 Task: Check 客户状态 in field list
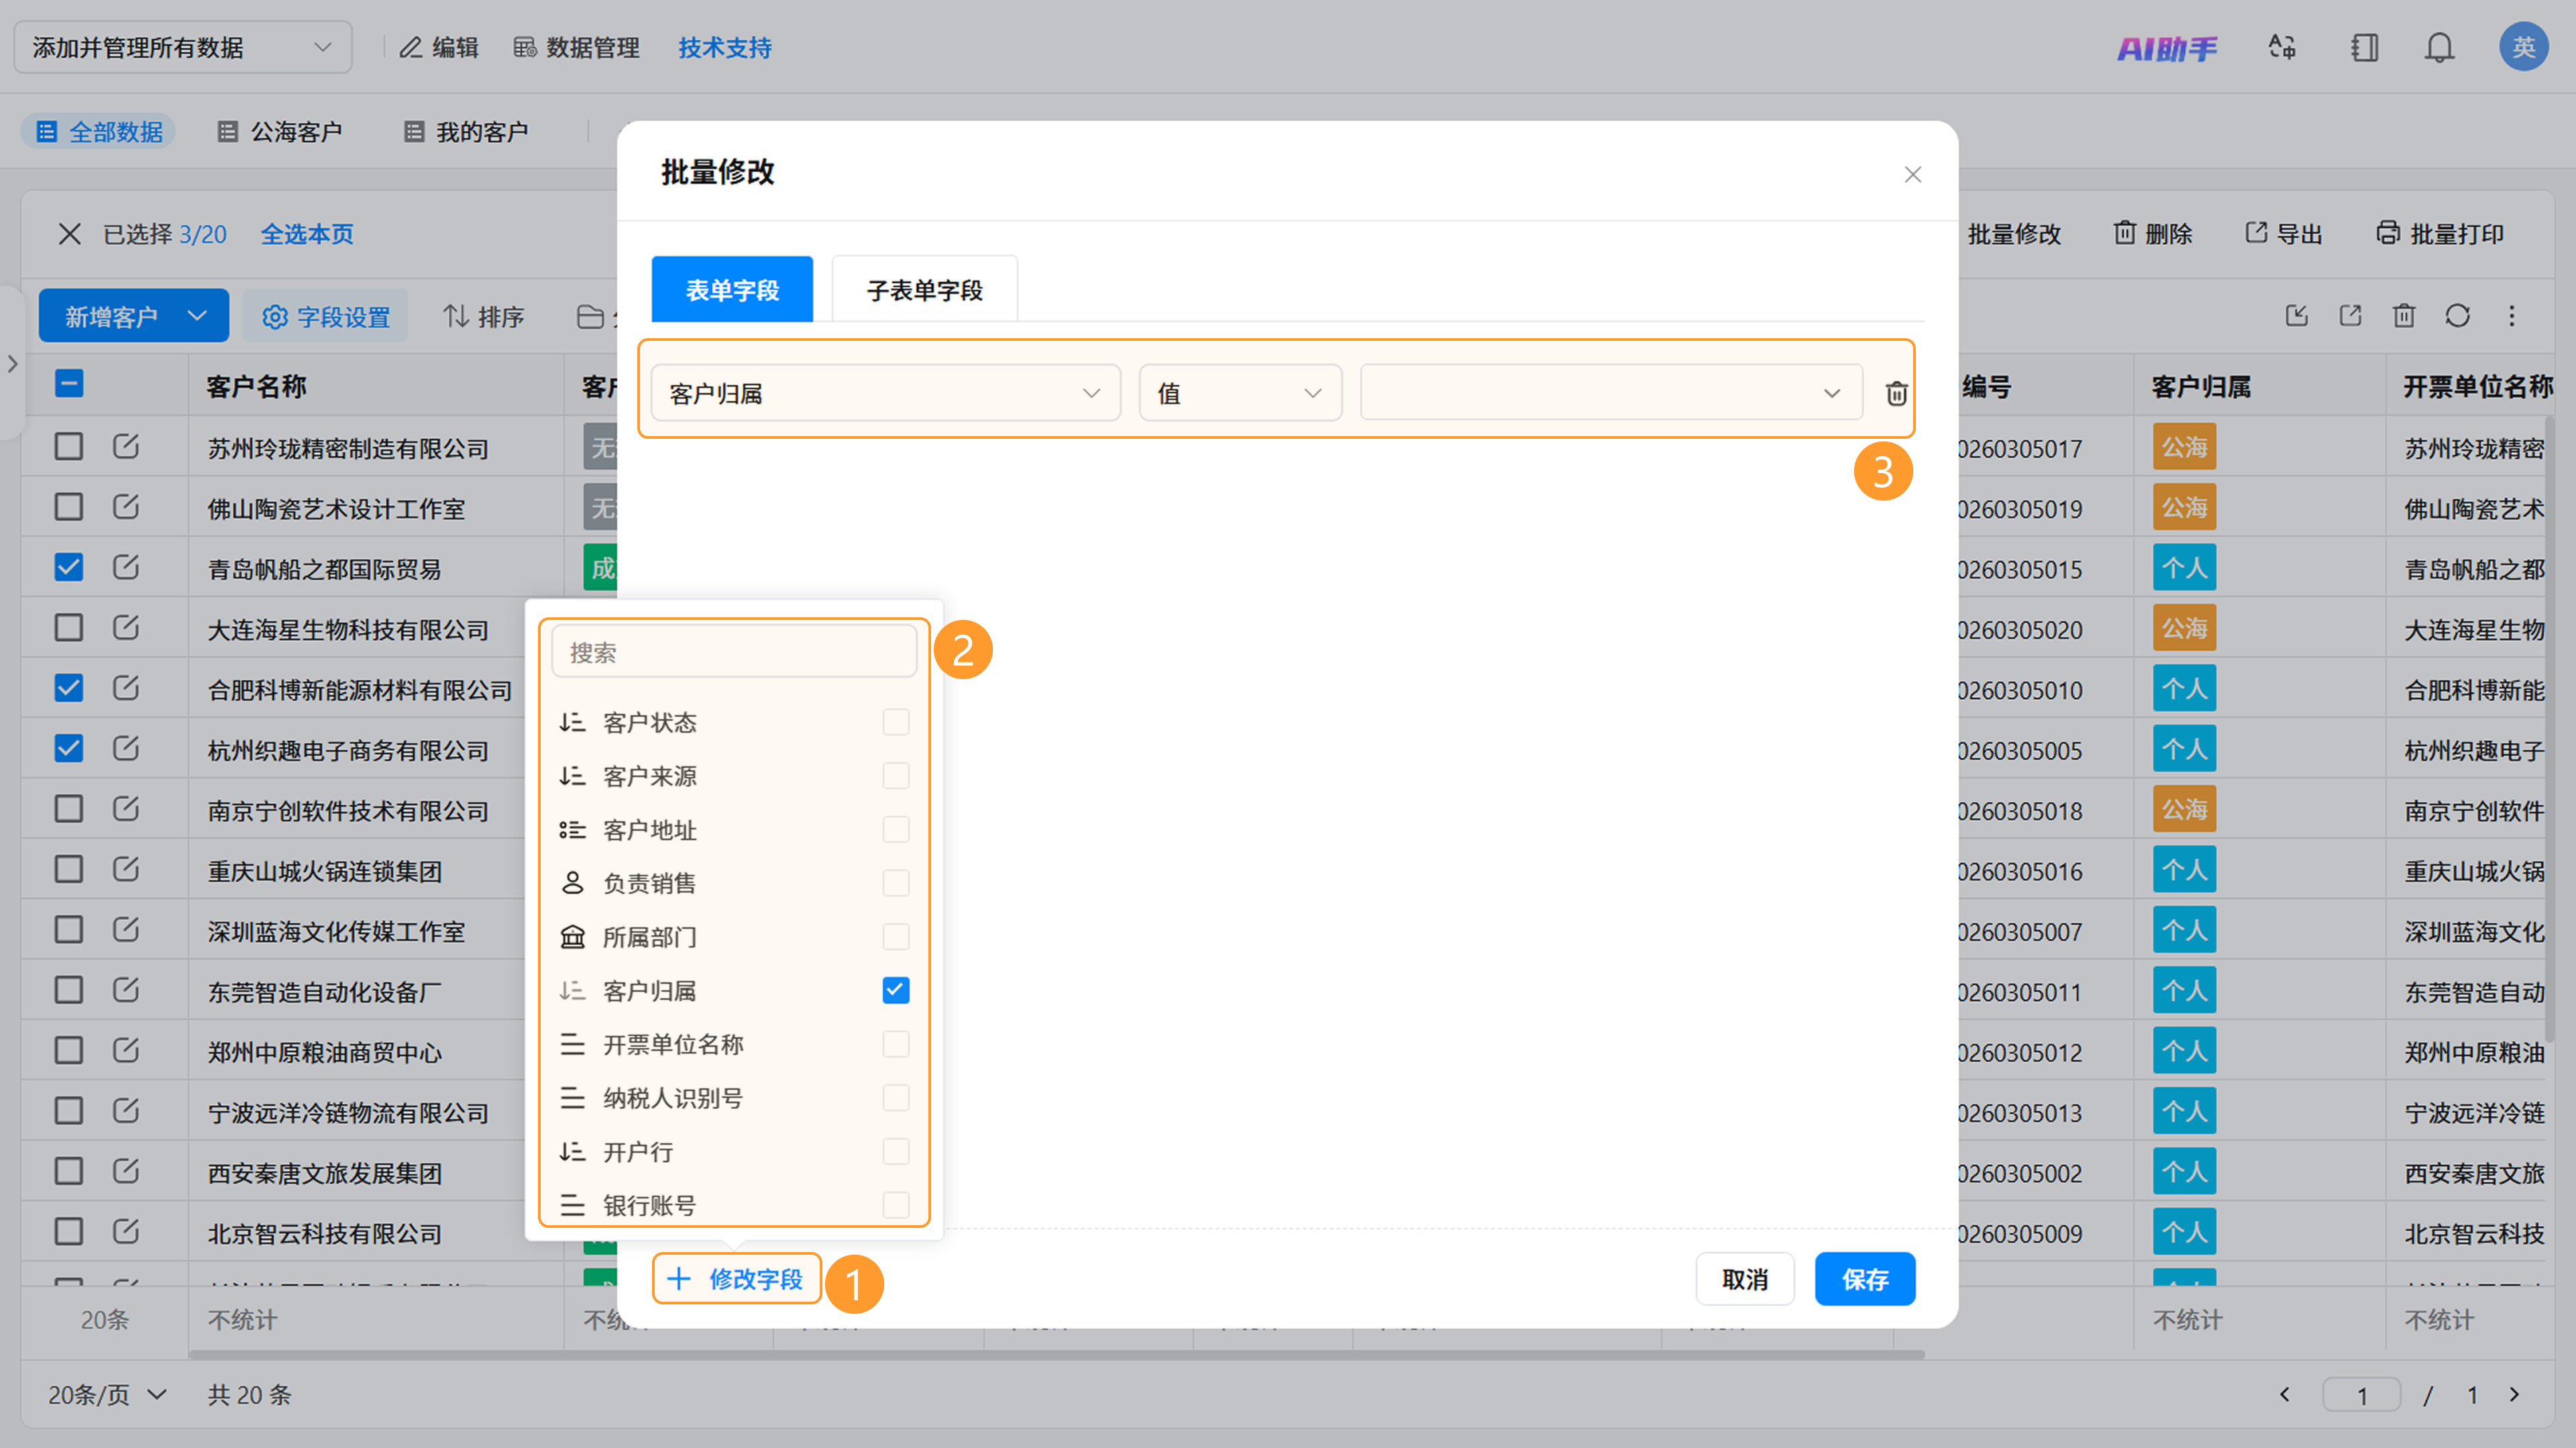[x=895, y=722]
